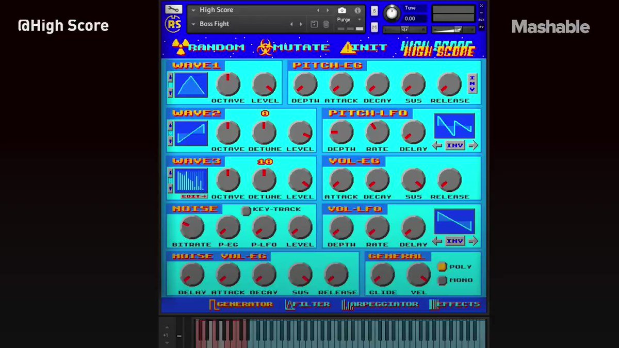Go to next instrument beside High Score
619x348 pixels.
pos(328,10)
